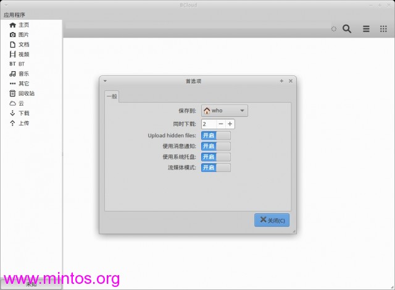Toggle the 使用系统托盘 system tray switch
This screenshot has height=290, width=395.
coord(216,156)
